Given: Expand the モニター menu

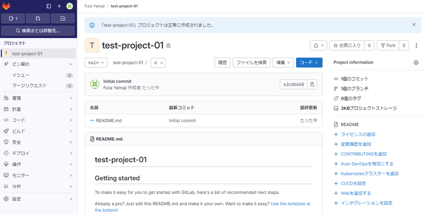Looking at the screenshot, I should (x=38, y=175).
